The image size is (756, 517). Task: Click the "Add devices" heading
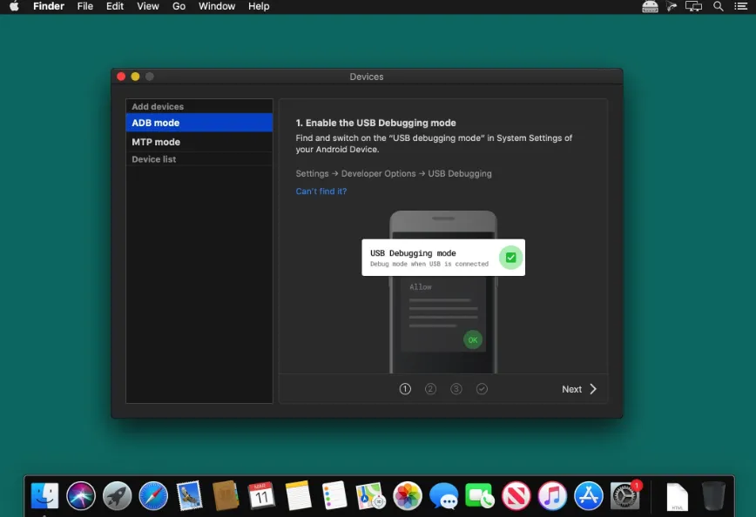click(x=158, y=106)
